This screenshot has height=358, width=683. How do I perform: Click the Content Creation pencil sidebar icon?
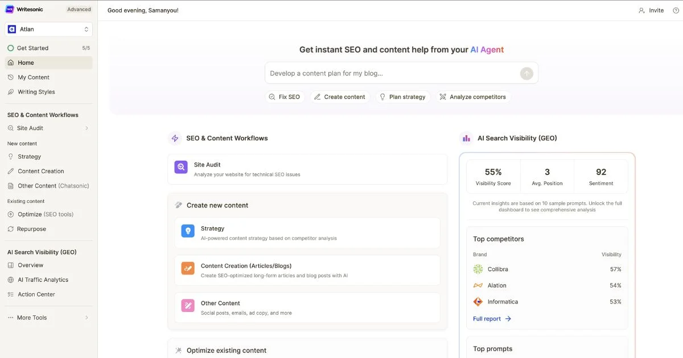point(11,171)
